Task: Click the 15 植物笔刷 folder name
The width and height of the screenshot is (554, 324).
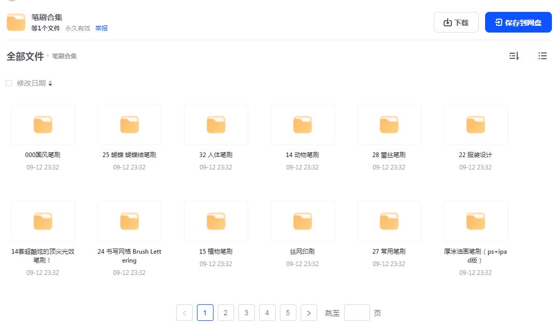Action: point(216,252)
